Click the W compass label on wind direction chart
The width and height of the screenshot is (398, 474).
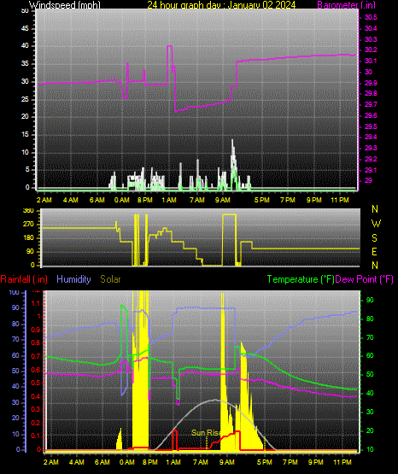[376, 224]
